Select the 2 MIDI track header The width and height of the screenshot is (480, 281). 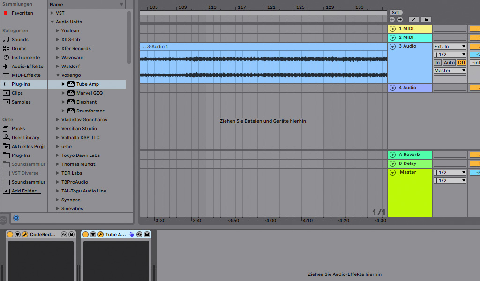(410, 37)
